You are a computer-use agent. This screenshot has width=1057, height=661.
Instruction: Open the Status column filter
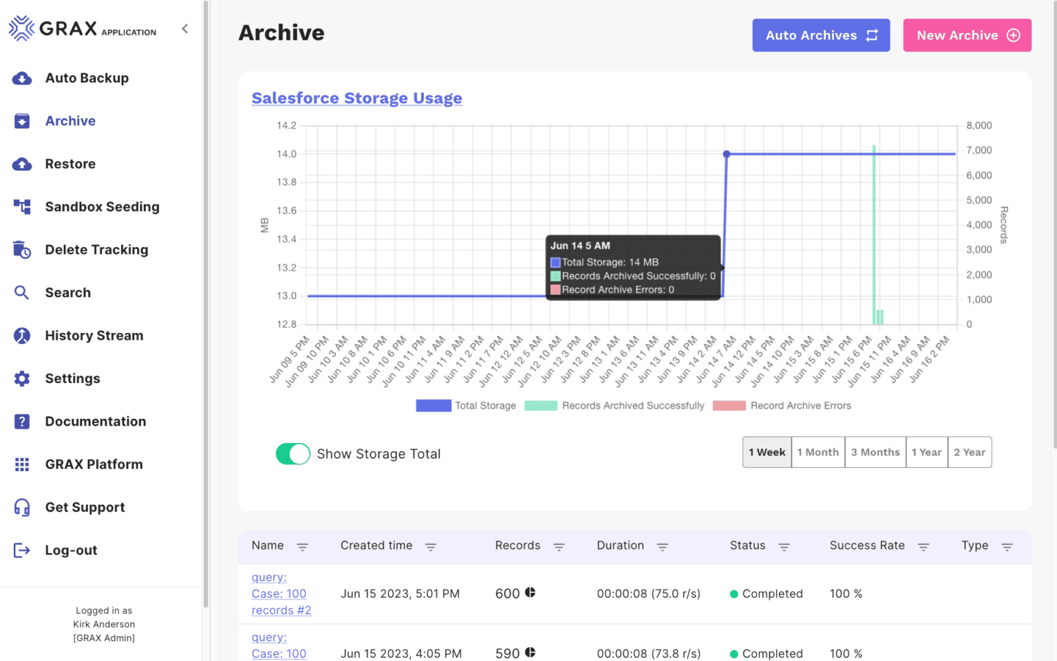784,546
